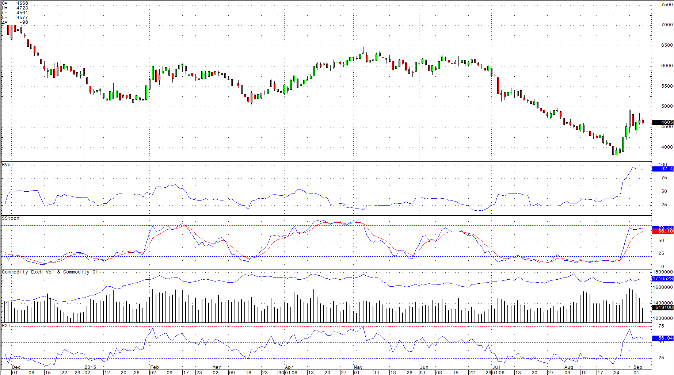Click the Commodity Exch Vol & Commodity OI label
Screen dimensions: 674x375
[x=50, y=272]
